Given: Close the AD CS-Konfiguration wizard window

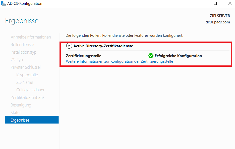Looking at the screenshot, I should coord(230,4).
